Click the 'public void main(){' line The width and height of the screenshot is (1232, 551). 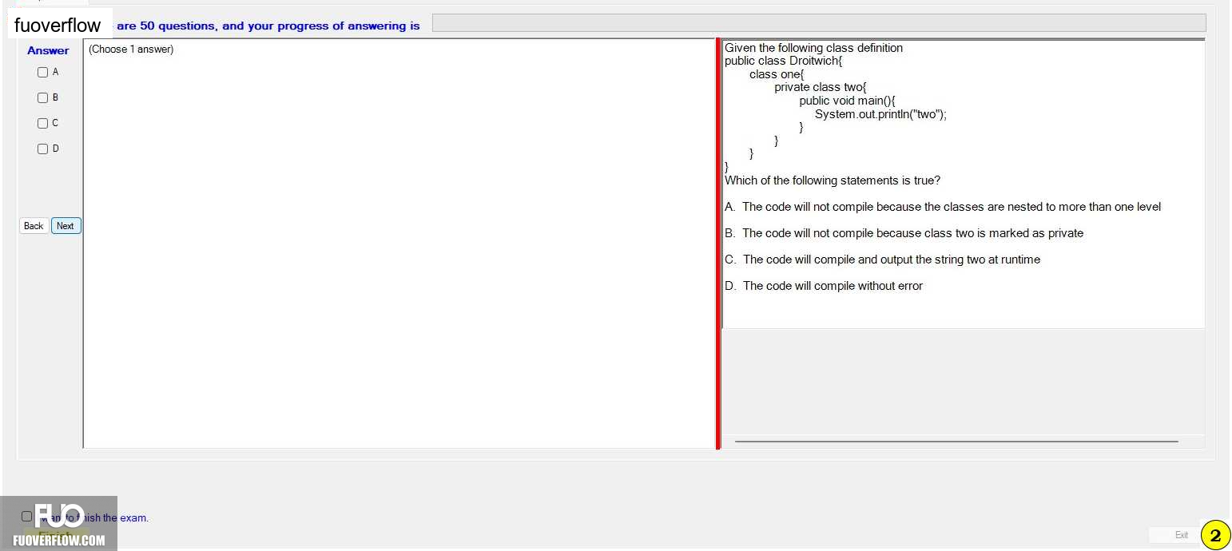pos(848,101)
